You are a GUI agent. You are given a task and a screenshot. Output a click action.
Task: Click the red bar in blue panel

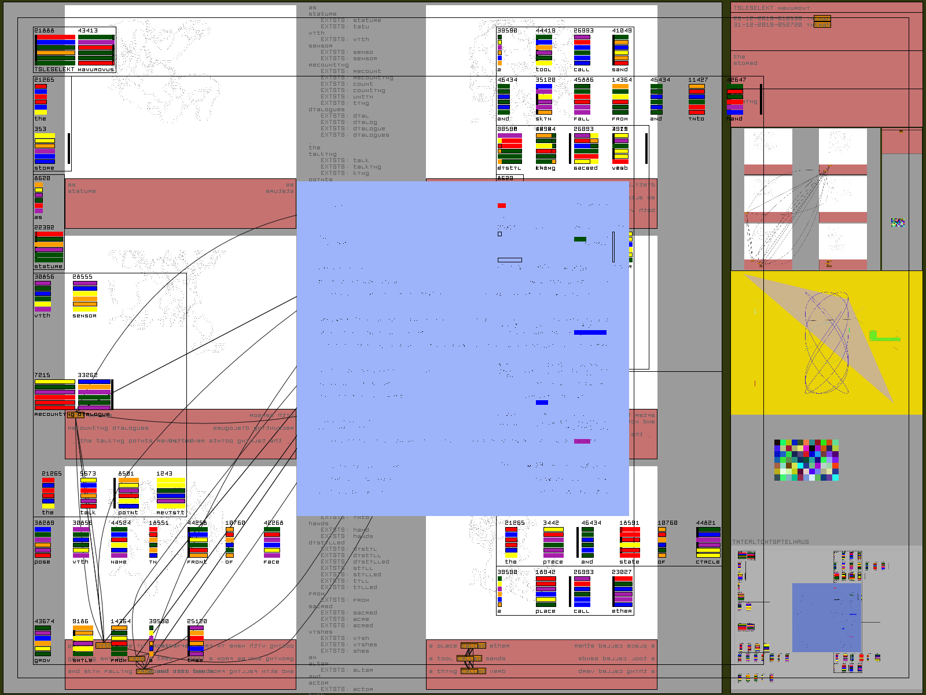click(501, 206)
